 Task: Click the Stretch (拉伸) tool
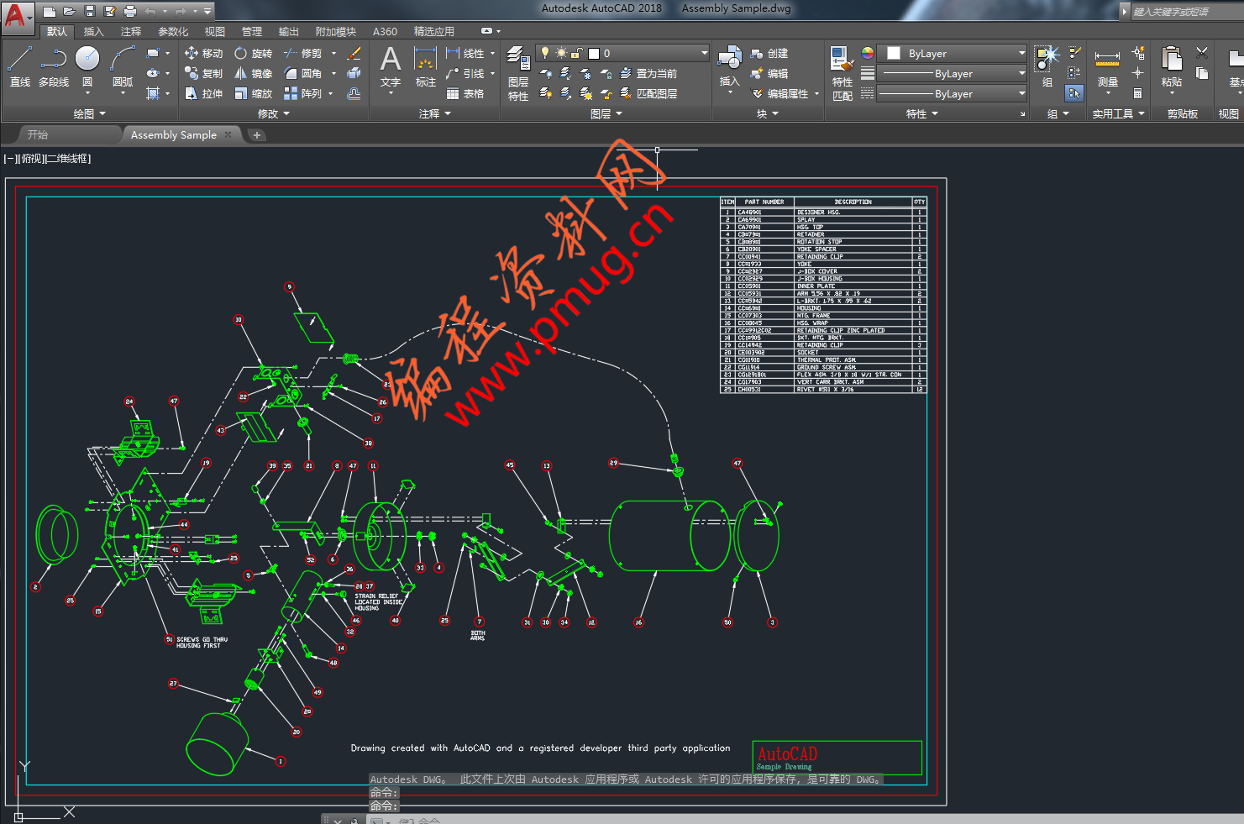(x=204, y=93)
